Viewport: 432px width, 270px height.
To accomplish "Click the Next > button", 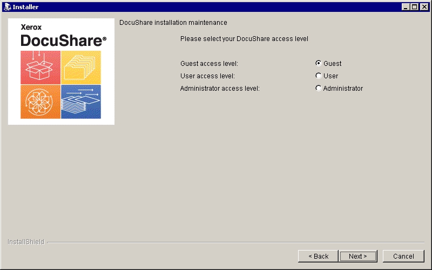I will tap(358, 256).
